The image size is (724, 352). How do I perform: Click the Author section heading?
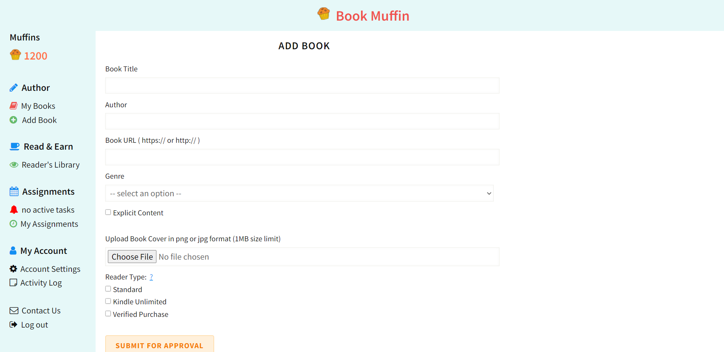36,88
